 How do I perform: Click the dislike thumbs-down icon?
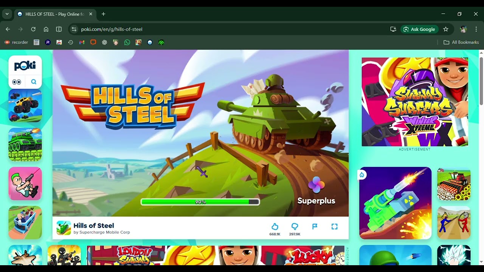tap(295, 226)
